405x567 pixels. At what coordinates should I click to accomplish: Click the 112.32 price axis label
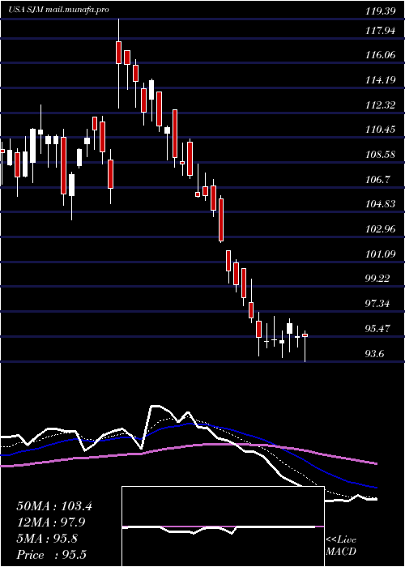click(380, 105)
